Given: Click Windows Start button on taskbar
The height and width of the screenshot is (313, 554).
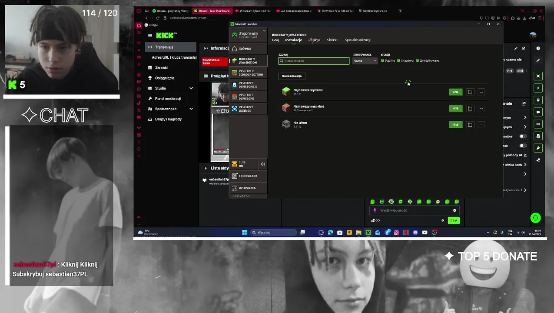Looking at the screenshot, I should click(245, 233).
